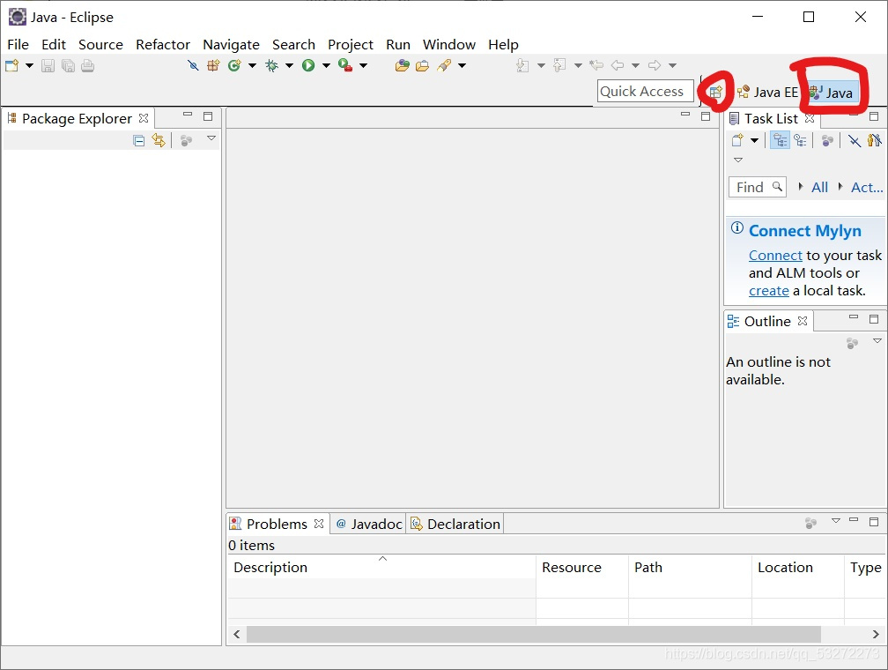Click the New Task icon in Task List
Image resolution: width=888 pixels, height=670 pixels.
coord(737,140)
